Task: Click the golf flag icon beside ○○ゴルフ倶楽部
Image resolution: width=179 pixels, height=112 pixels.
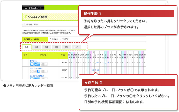Action: (x=26, y=17)
